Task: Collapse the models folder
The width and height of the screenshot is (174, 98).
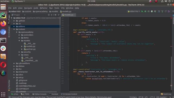Action: [x=19, y=41]
